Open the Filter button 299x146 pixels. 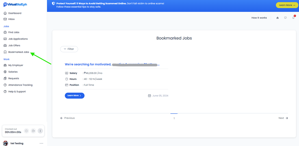tap(69, 49)
